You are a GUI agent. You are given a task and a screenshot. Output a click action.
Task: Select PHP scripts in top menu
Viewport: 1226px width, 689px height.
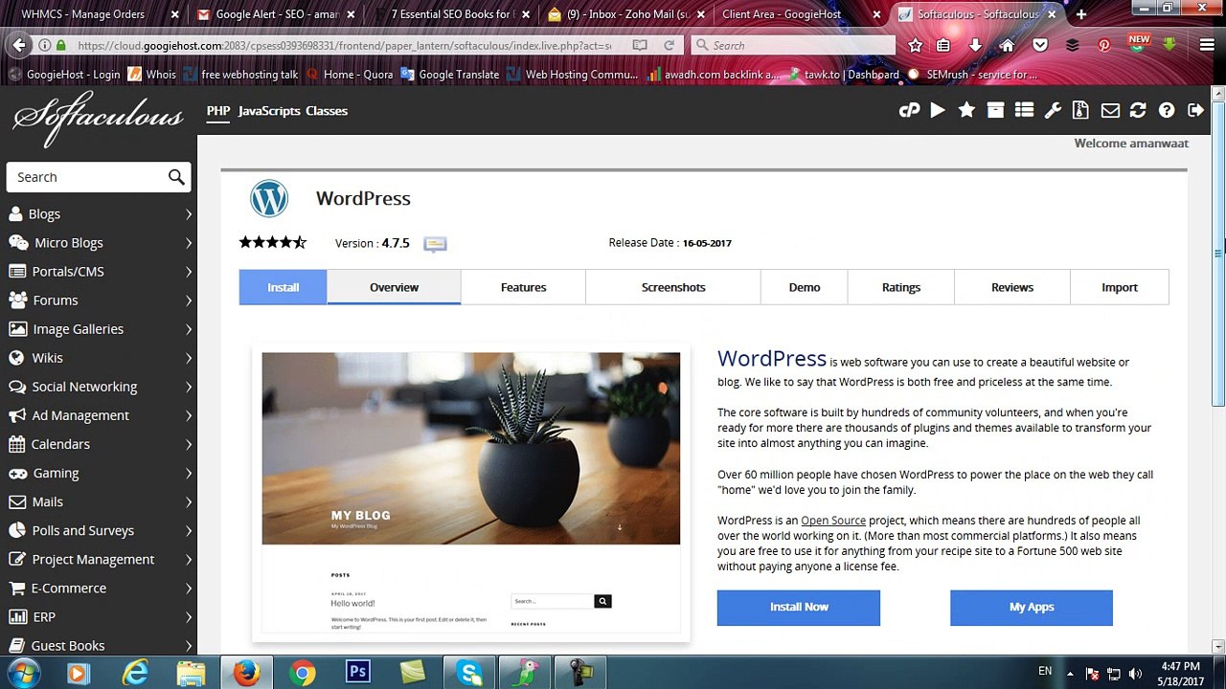coord(218,111)
